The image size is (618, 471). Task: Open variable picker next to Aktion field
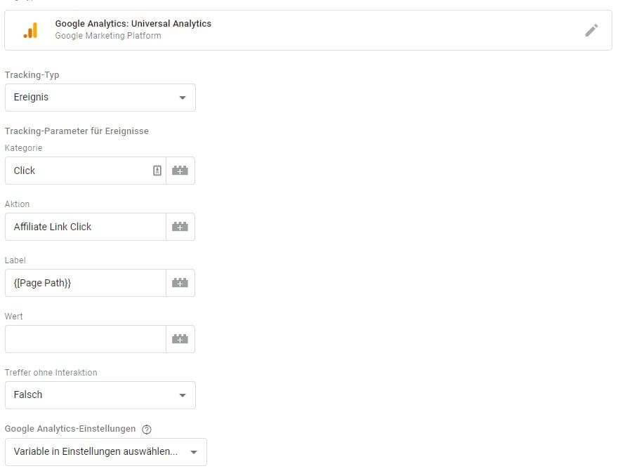[x=180, y=227]
